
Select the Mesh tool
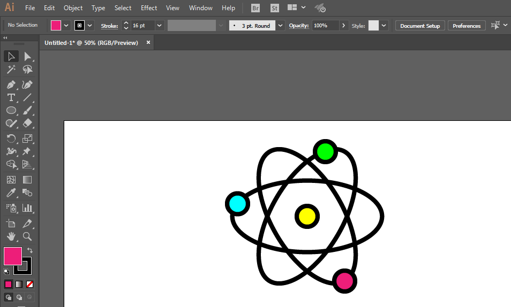click(x=11, y=180)
